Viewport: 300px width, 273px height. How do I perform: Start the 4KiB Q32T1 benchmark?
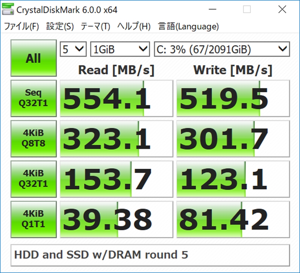point(33,179)
